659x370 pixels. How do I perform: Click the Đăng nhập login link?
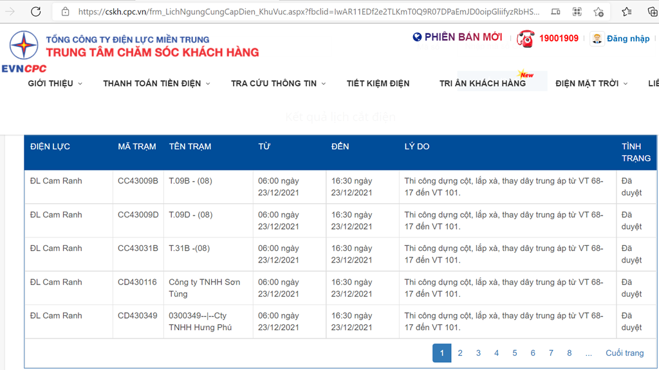[x=627, y=39]
